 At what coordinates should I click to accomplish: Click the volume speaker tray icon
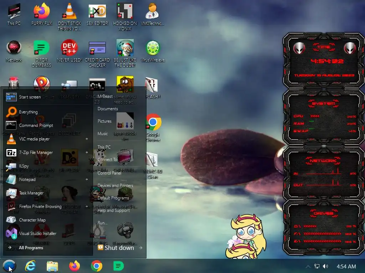325,266
